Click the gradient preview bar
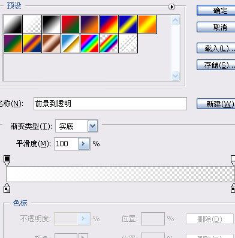The height and width of the screenshot is (238, 235). click(x=120, y=174)
